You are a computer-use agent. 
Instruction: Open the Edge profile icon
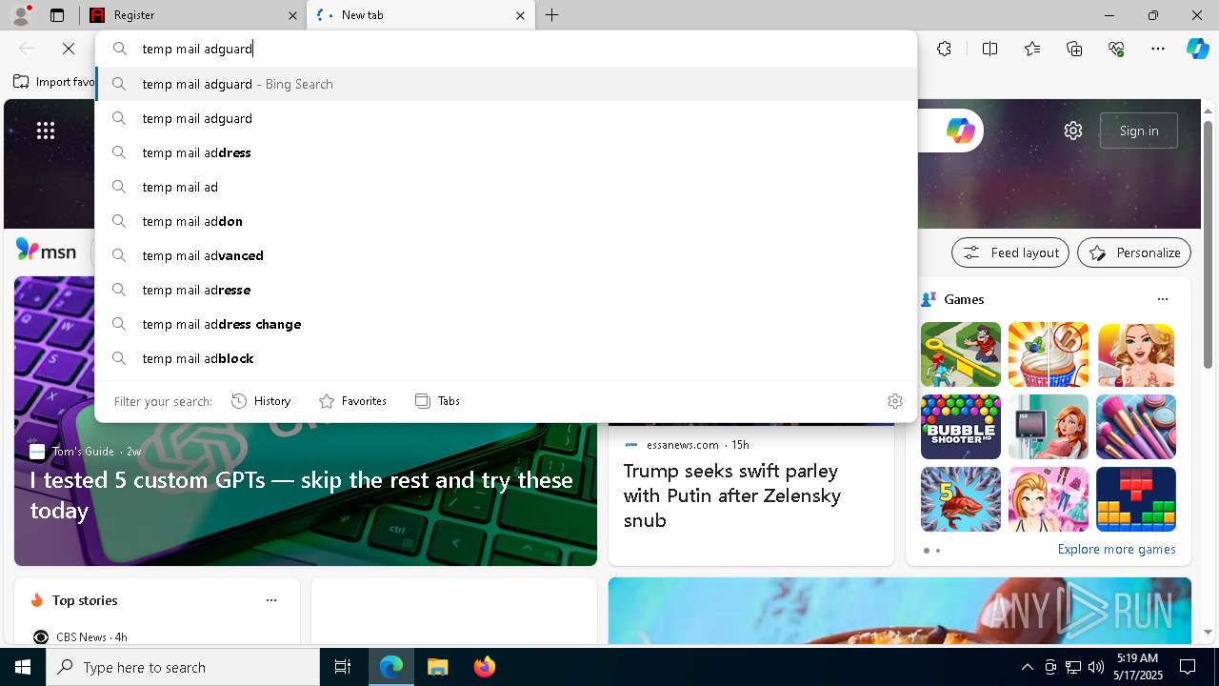click(x=21, y=15)
